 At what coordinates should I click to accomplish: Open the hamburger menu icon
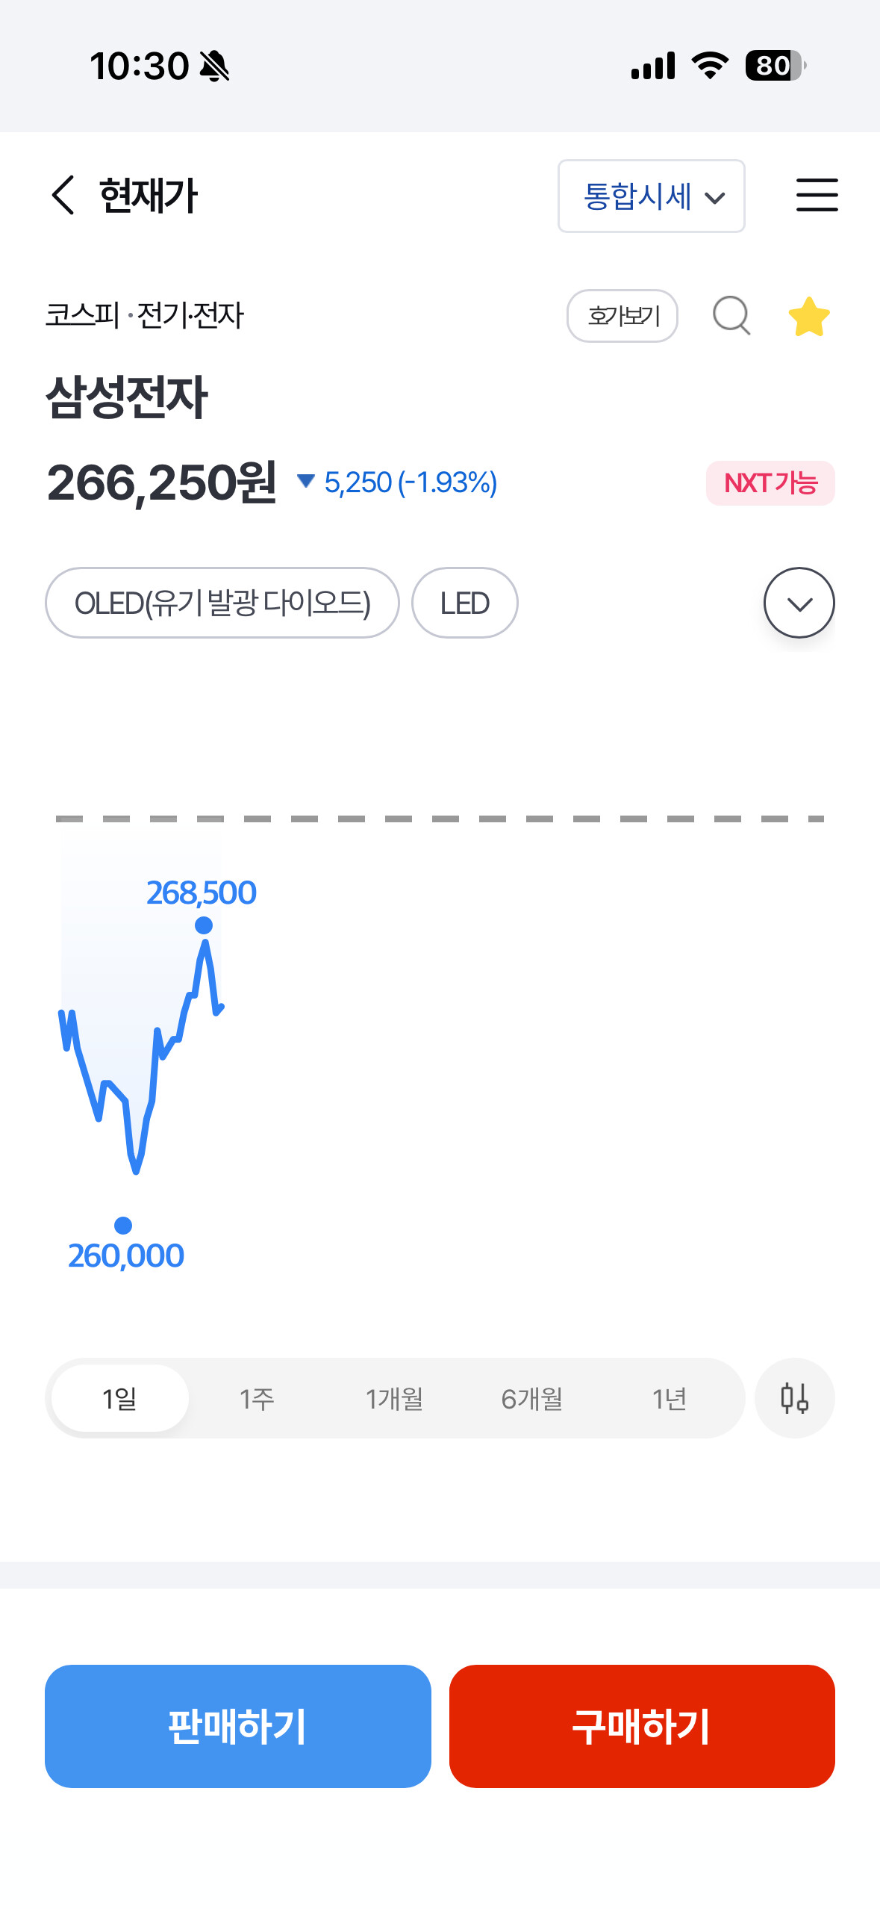pos(817,196)
